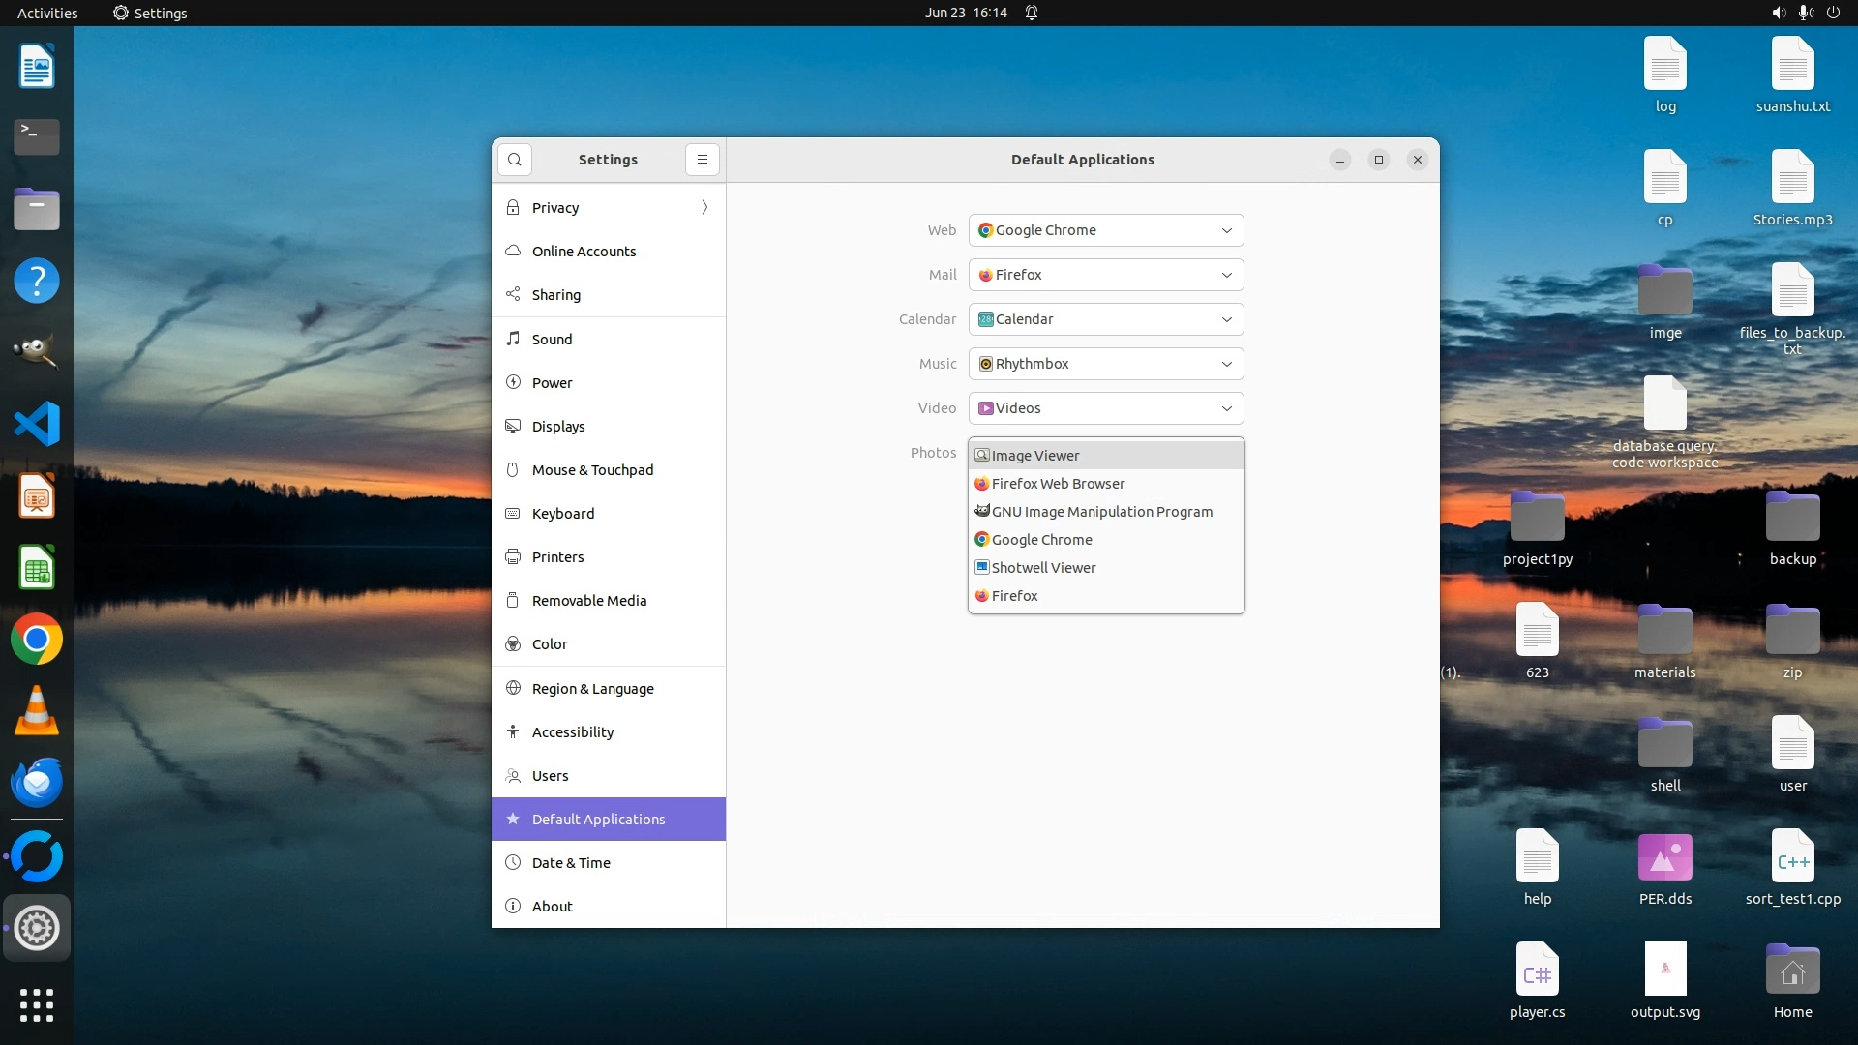The height and width of the screenshot is (1045, 1858).
Task: Open VLC media player from dock
Action: point(37,711)
